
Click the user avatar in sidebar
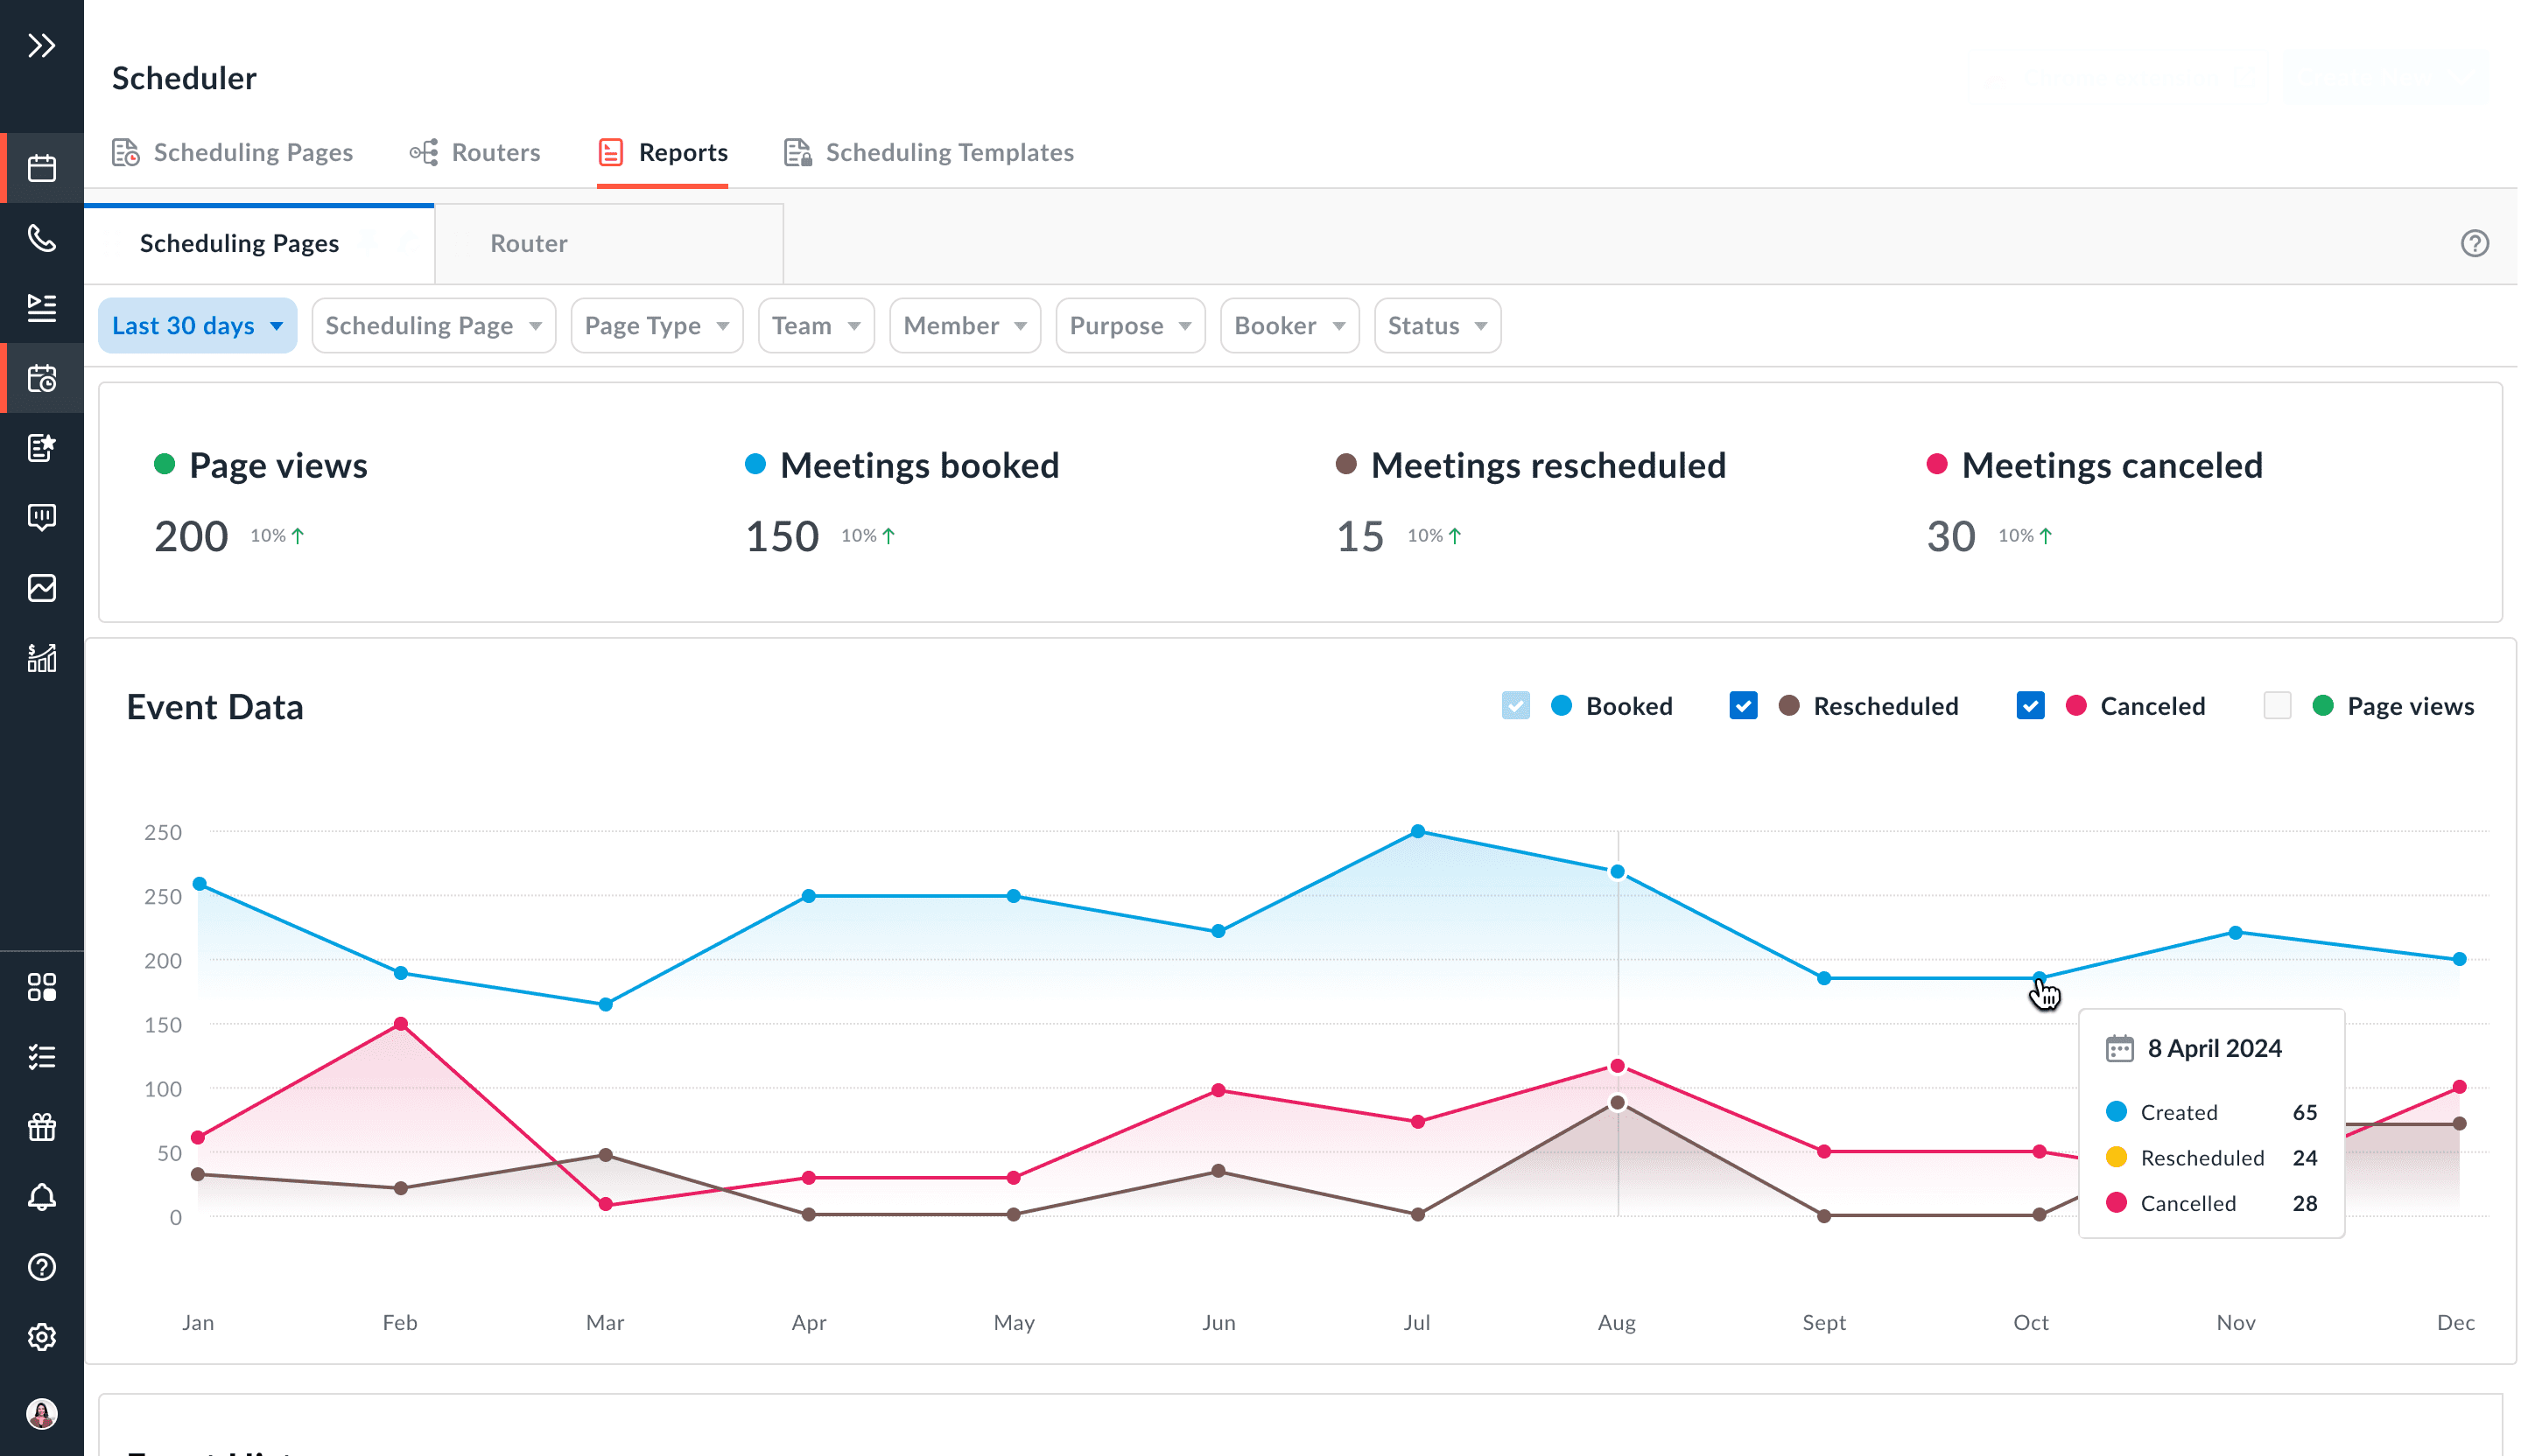pos(41,1413)
